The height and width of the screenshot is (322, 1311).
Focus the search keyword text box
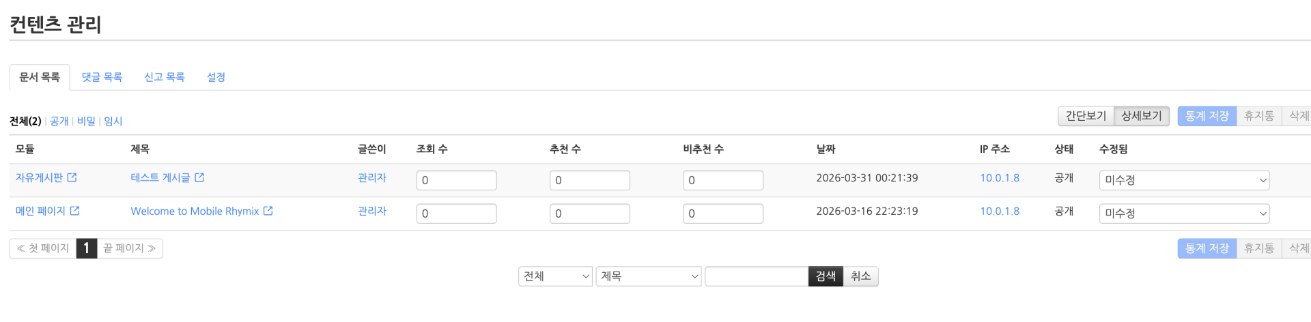(756, 276)
